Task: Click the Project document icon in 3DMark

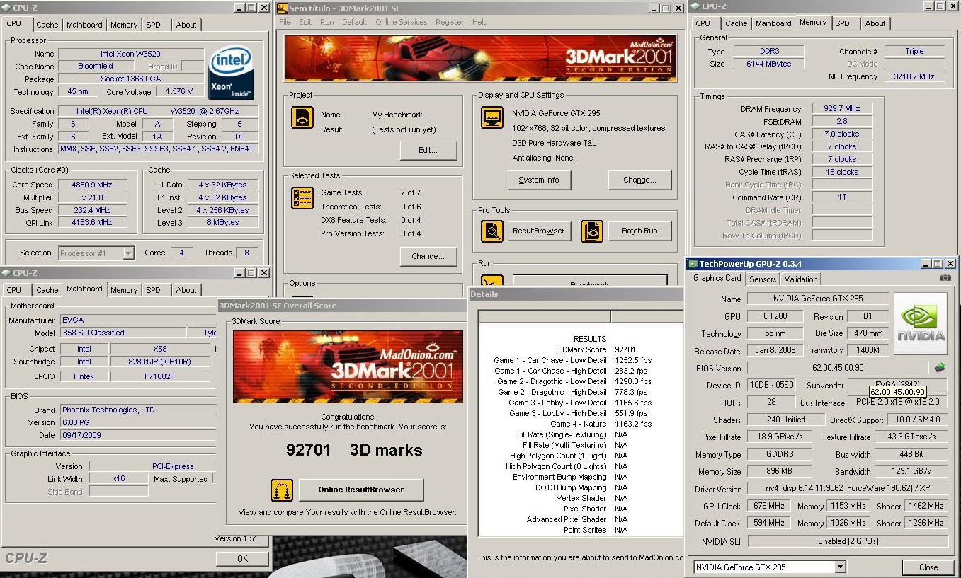Action: point(302,117)
